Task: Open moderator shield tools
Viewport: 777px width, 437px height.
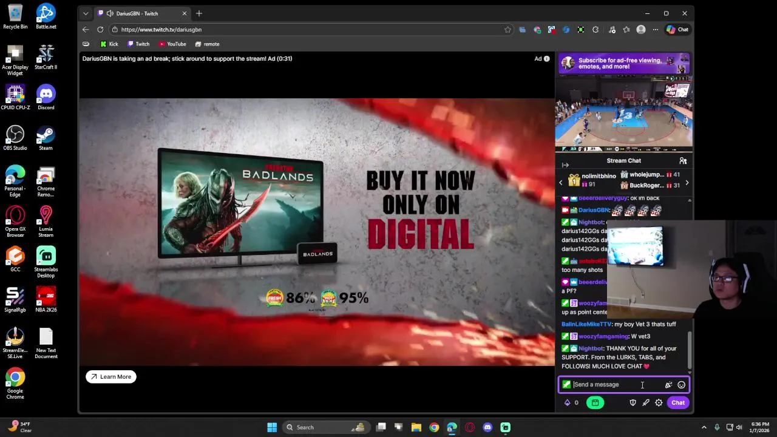Action: click(x=633, y=402)
